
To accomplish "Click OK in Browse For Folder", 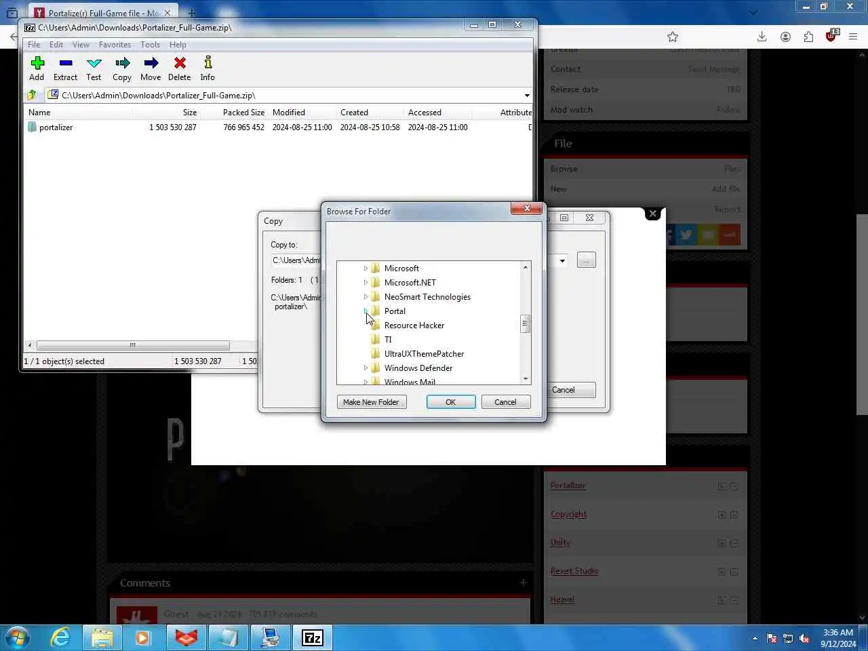I will (451, 402).
